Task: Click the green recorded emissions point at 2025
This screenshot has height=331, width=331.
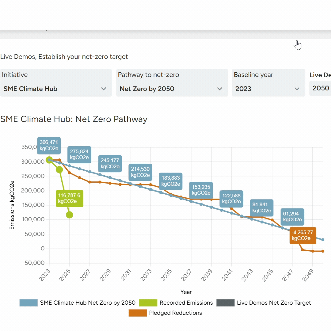Action: point(70,215)
